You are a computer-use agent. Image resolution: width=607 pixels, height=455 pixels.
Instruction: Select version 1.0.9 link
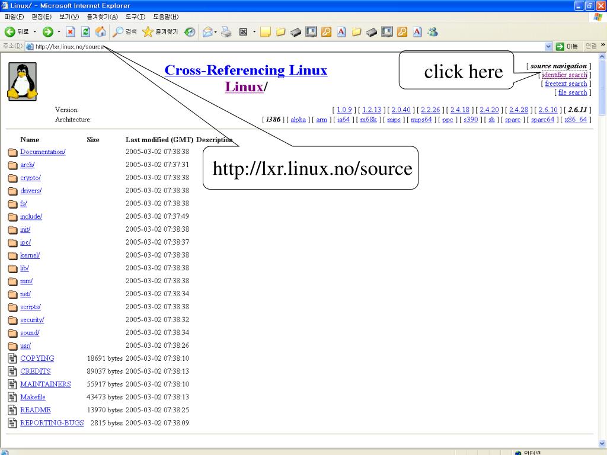tap(344, 110)
